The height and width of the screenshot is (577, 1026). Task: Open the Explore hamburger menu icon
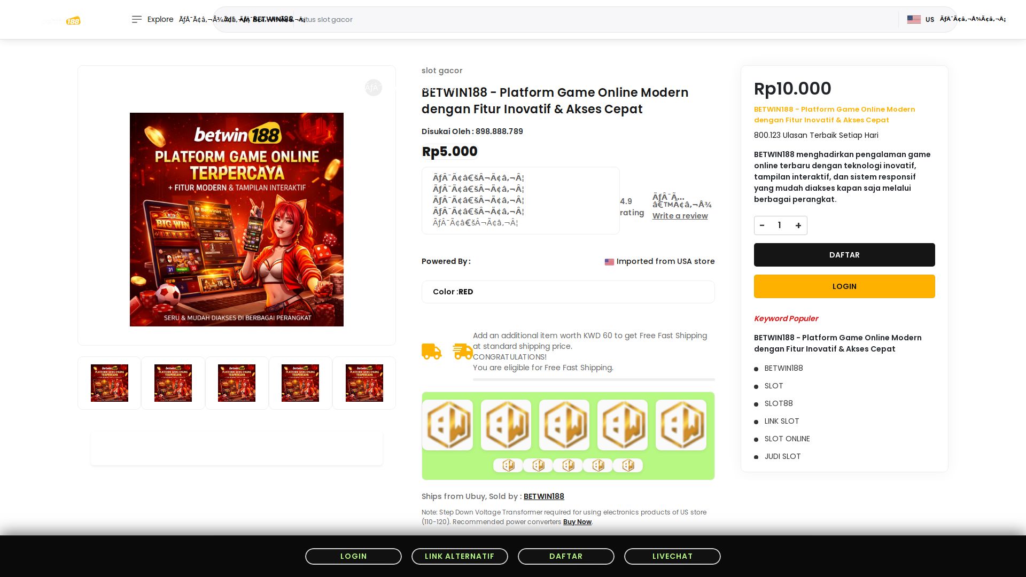coord(137,19)
